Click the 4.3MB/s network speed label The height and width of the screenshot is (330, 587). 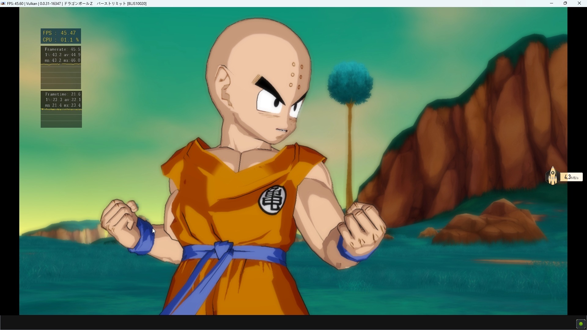(x=571, y=177)
